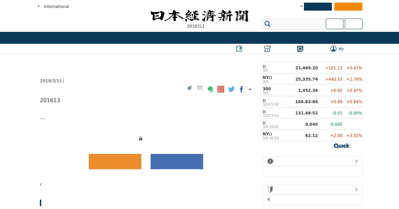This screenshot has height=209, width=399.
Task: Expand the beginner panel chevron
Action: 356,189
